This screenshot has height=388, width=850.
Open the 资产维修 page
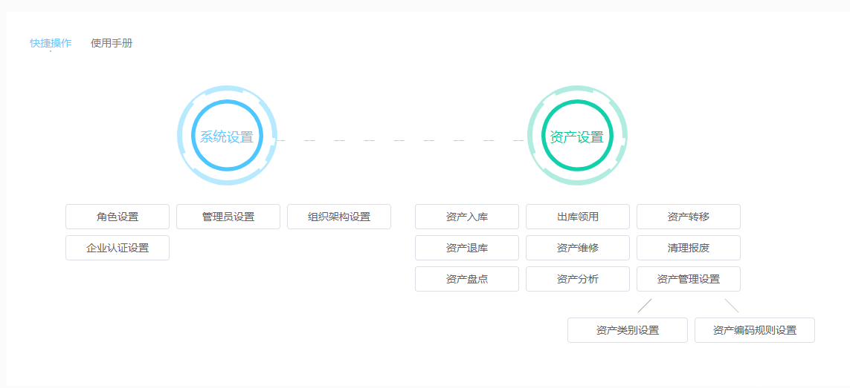coord(578,248)
